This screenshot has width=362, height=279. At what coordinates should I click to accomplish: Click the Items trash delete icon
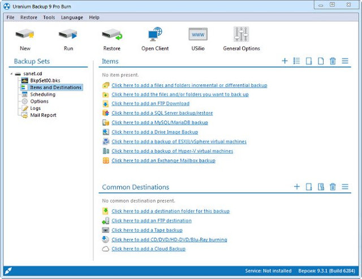click(333, 61)
